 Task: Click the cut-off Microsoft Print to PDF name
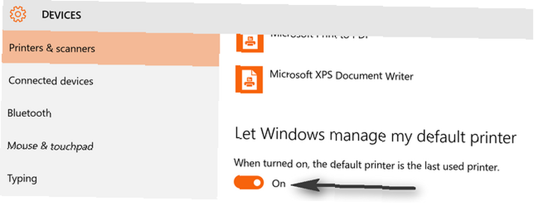point(320,35)
